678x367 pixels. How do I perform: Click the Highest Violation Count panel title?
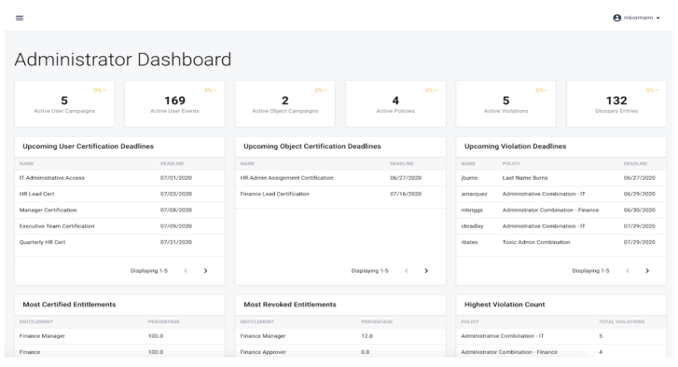505,305
